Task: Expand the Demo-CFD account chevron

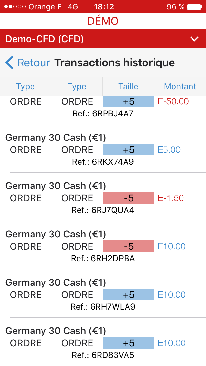Action: pos(194,39)
